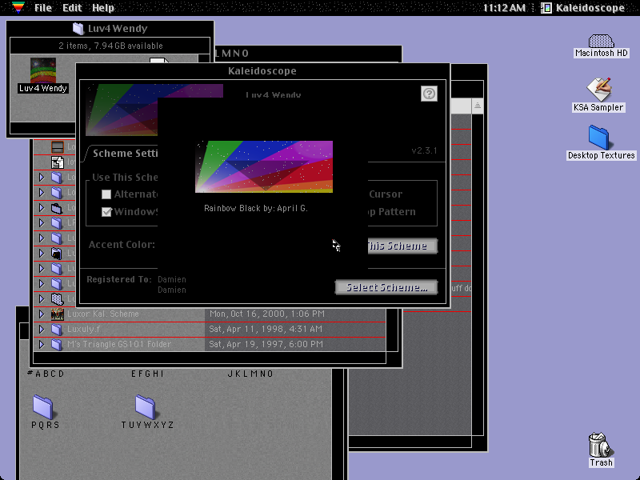Select the mesh-pattern icon in the list window
The width and height of the screenshot is (640, 480).
pyautogui.click(x=57, y=299)
